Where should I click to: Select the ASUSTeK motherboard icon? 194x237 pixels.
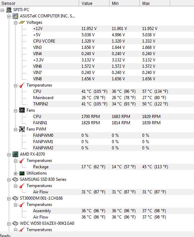pyautogui.click(x=15, y=16)
